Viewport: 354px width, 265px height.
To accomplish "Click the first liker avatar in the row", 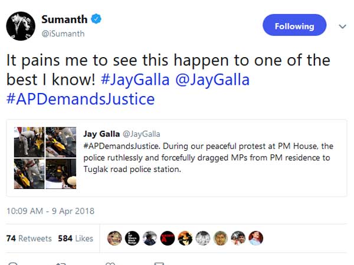I will (114, 238).
